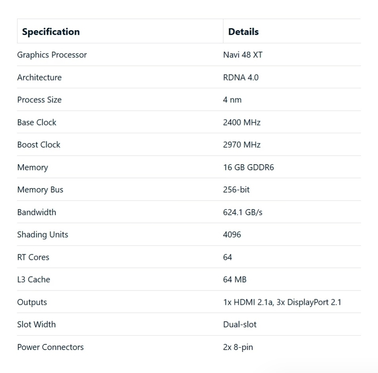Select the Graphics Processor row label
Viewport: 378px width, 373px height.
tap(52, 55)
